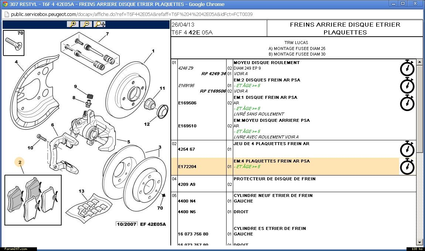Click the parts list scrollbar down arrow
The width and height of the screenshot is (425, 251).
tap(419, 242)
